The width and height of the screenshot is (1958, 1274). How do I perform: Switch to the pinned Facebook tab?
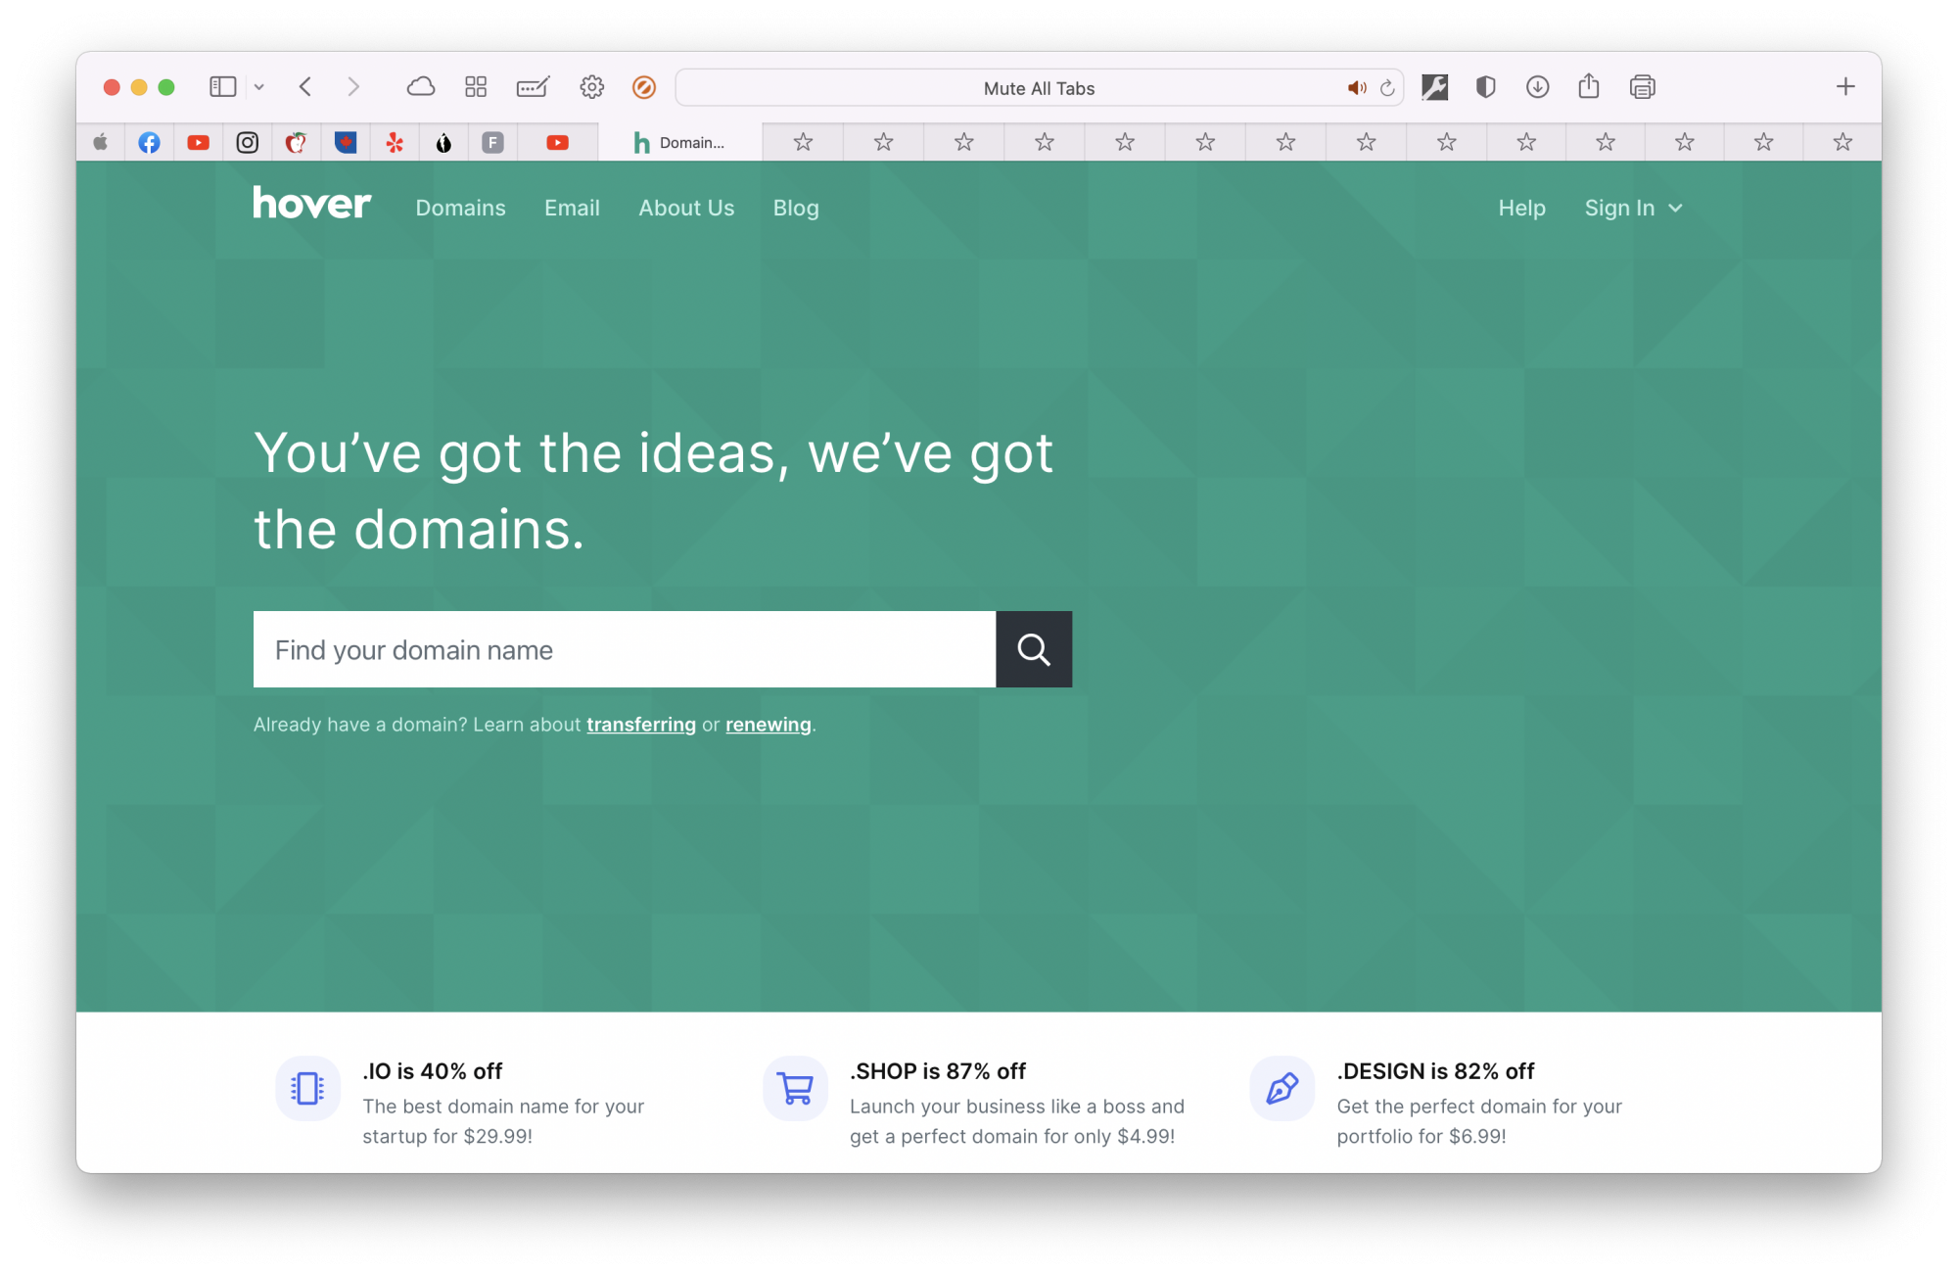pyautogui.click(x=149, y=143)
